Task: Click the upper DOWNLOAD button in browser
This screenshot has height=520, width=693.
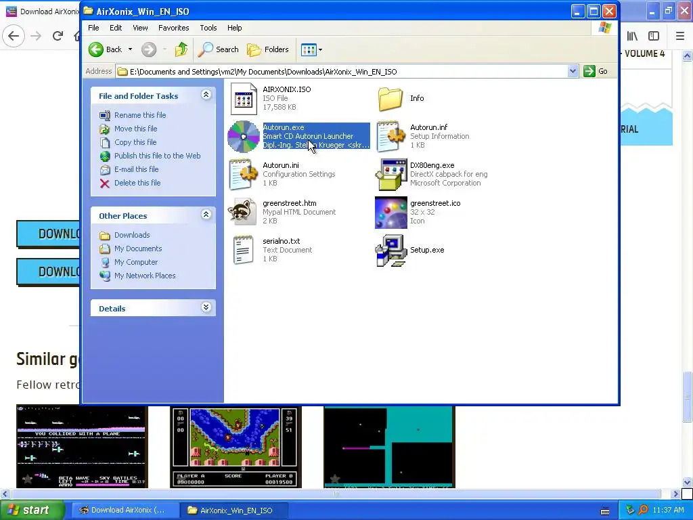Action: click(48, 234)
